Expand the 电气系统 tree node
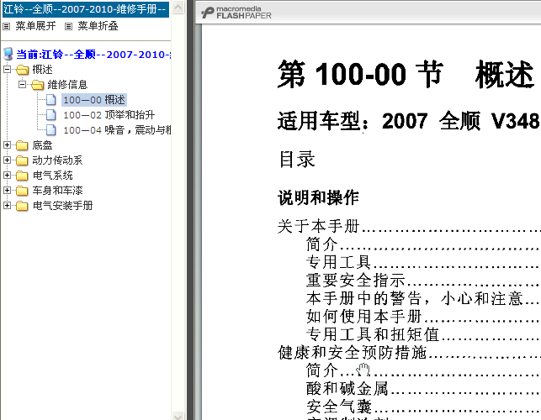The height and width of the screenshot is (420, 541). click(x=7, y=175)
